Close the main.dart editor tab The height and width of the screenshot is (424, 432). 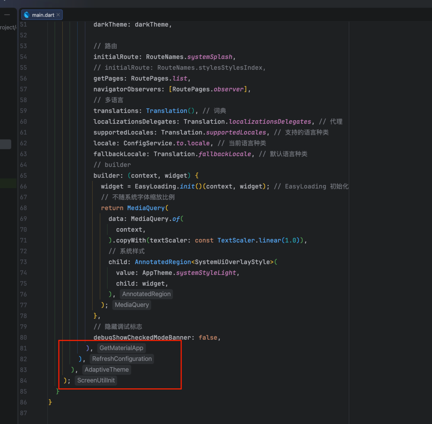[58, 15]
